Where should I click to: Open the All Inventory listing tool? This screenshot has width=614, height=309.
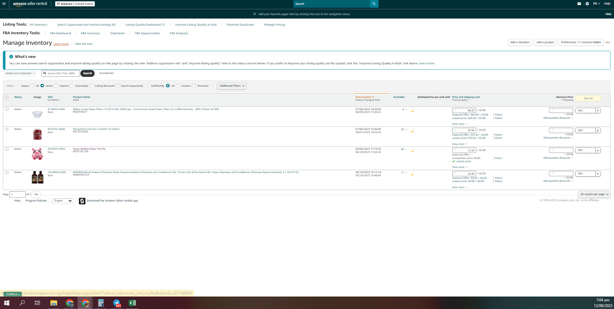(38, 25)
